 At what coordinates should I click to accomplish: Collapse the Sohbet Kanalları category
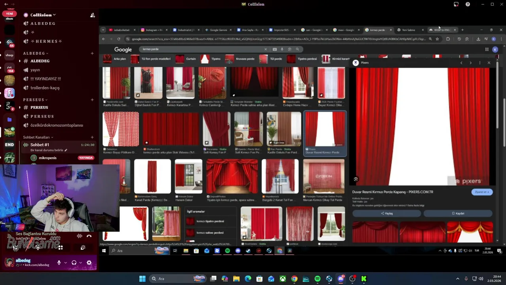click(38, 137)
